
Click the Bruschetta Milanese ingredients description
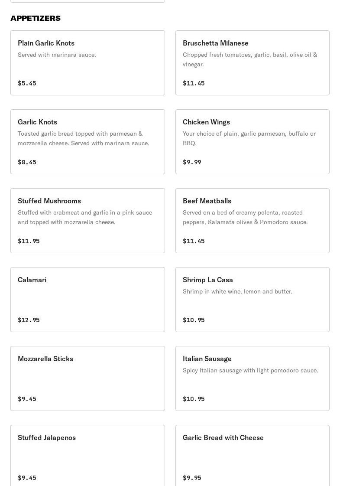pyautogui.click(x=250, y=59)
